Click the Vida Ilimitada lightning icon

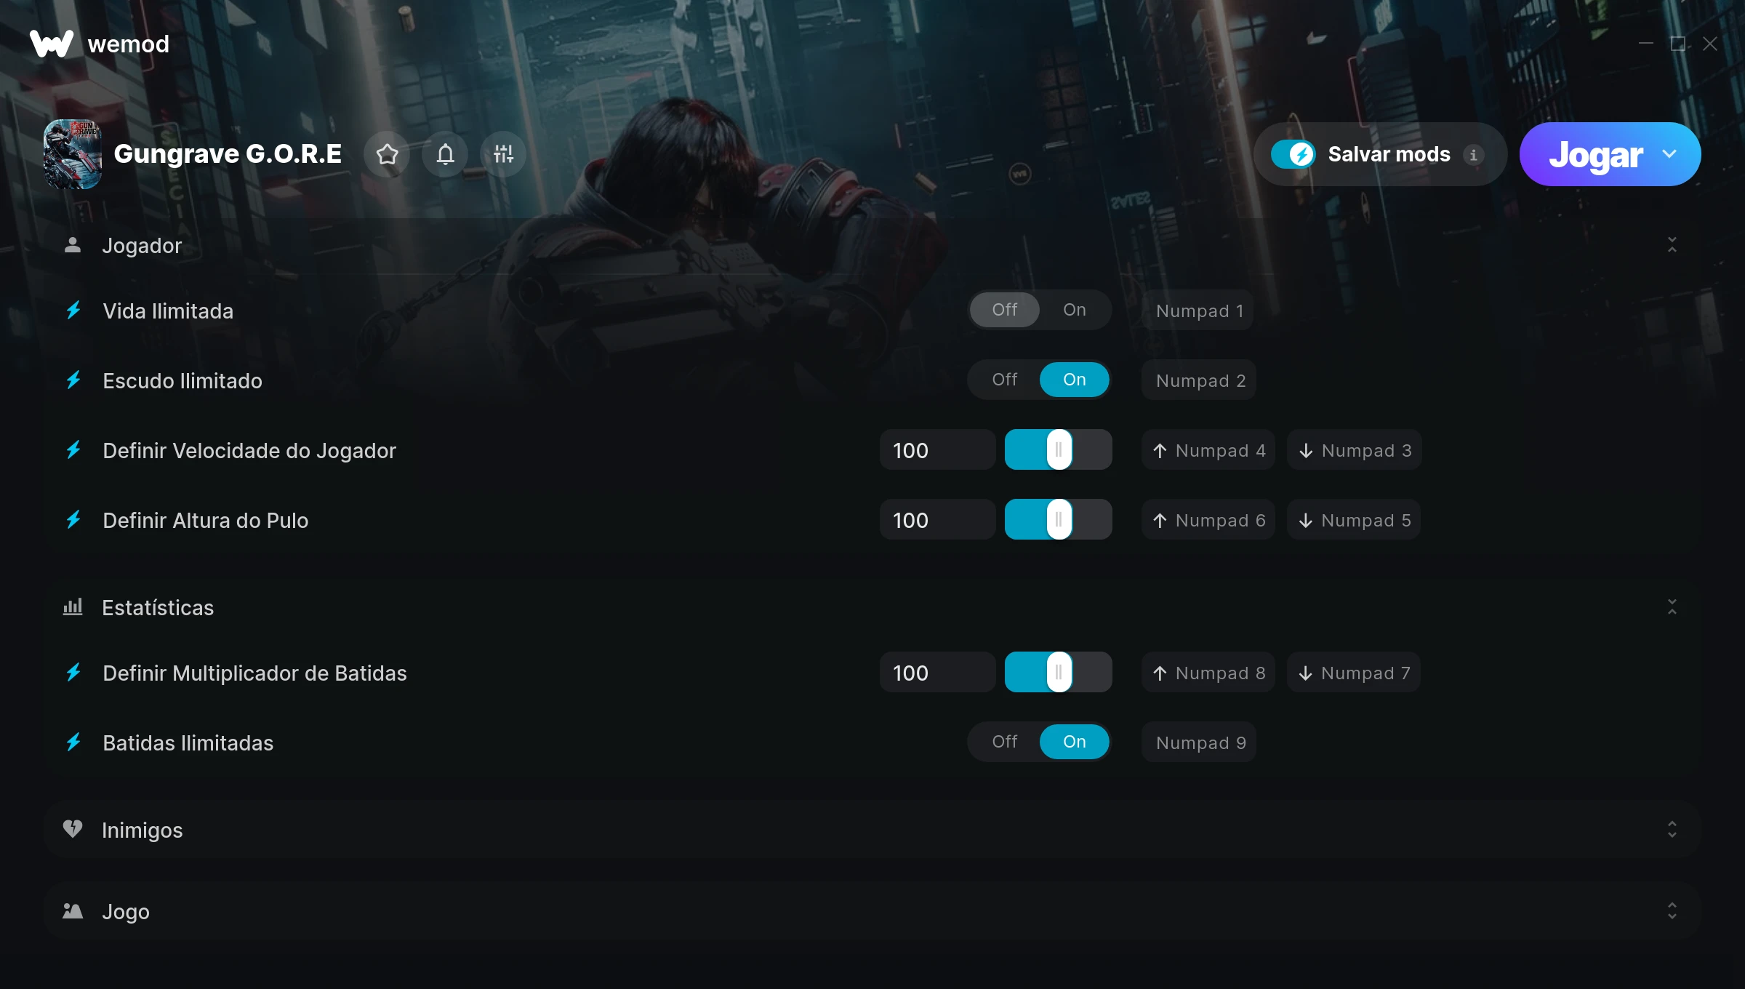click(73, 311)
